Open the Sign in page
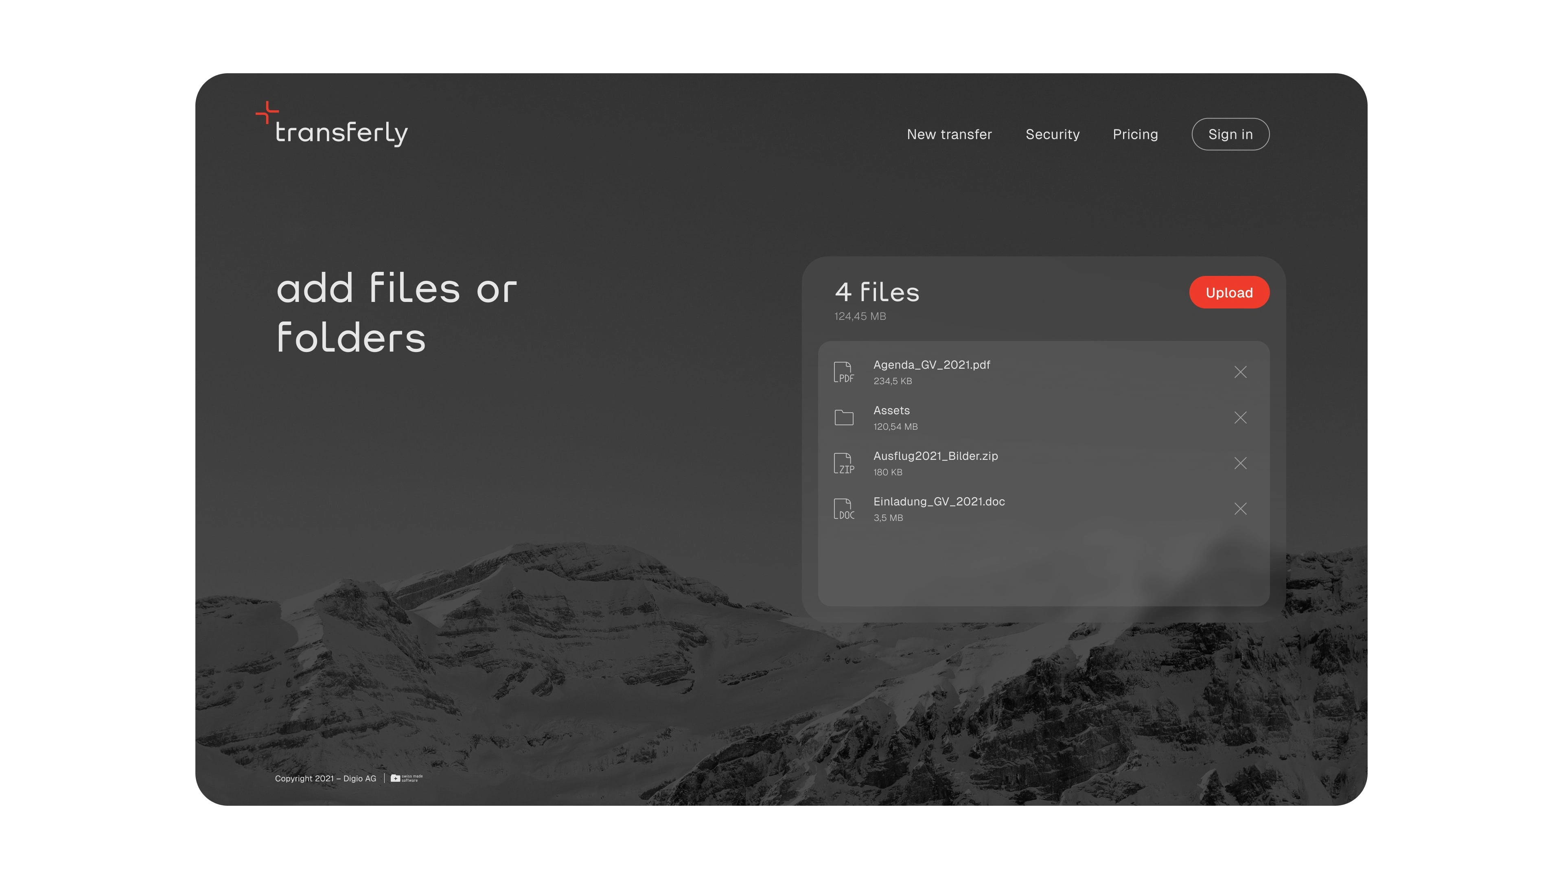This screenshot has width=1563, height=879. click(x=1230, y=134)
